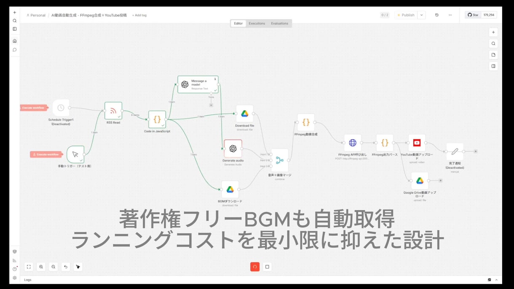Click the 0 / 2 counter badge
The image size is (514, 289).
385,15
